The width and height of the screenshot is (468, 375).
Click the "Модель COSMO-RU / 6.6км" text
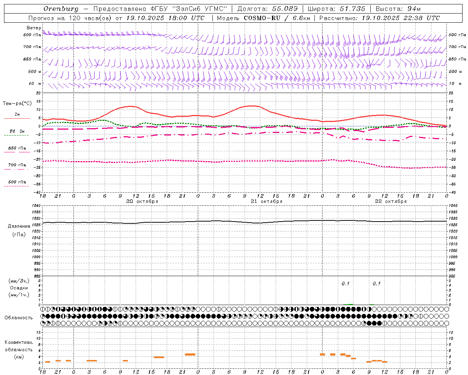coord(264,18)
